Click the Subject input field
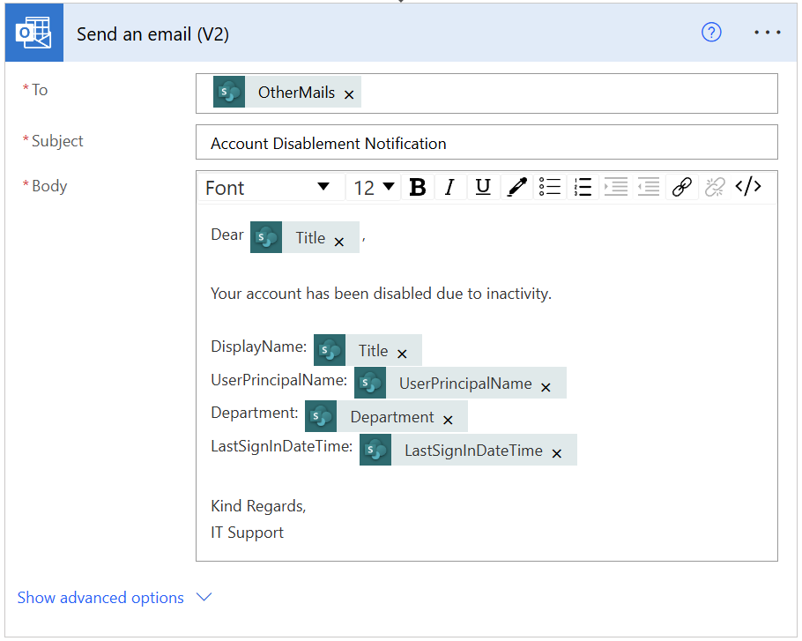This screenshot has height=641, width=802. coord(486,143)
